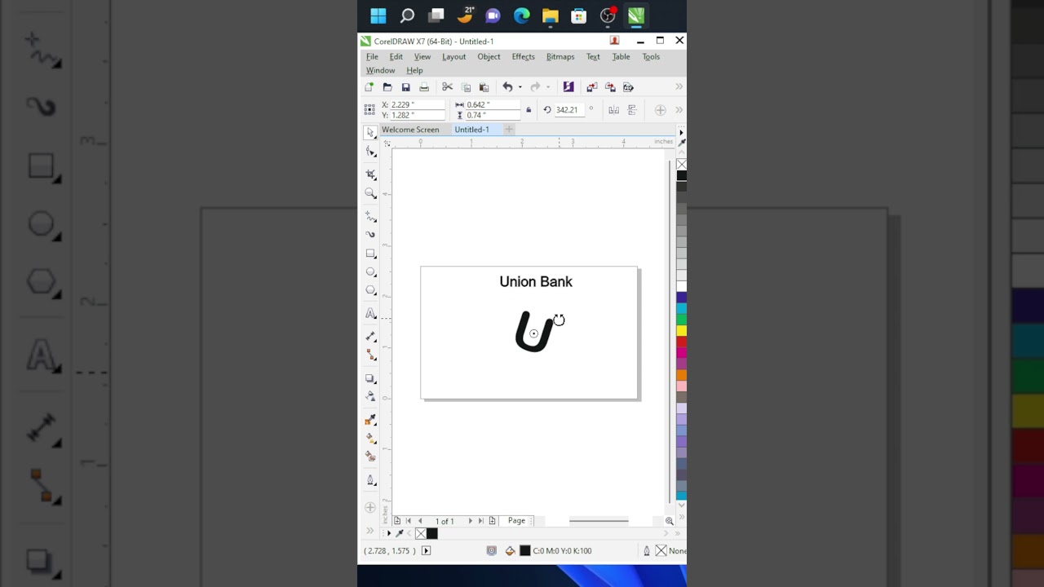This screenshot has height=587, width=1044.
Task: Choose the Interactive Fill tool
Action: click(x=371, y=439)
